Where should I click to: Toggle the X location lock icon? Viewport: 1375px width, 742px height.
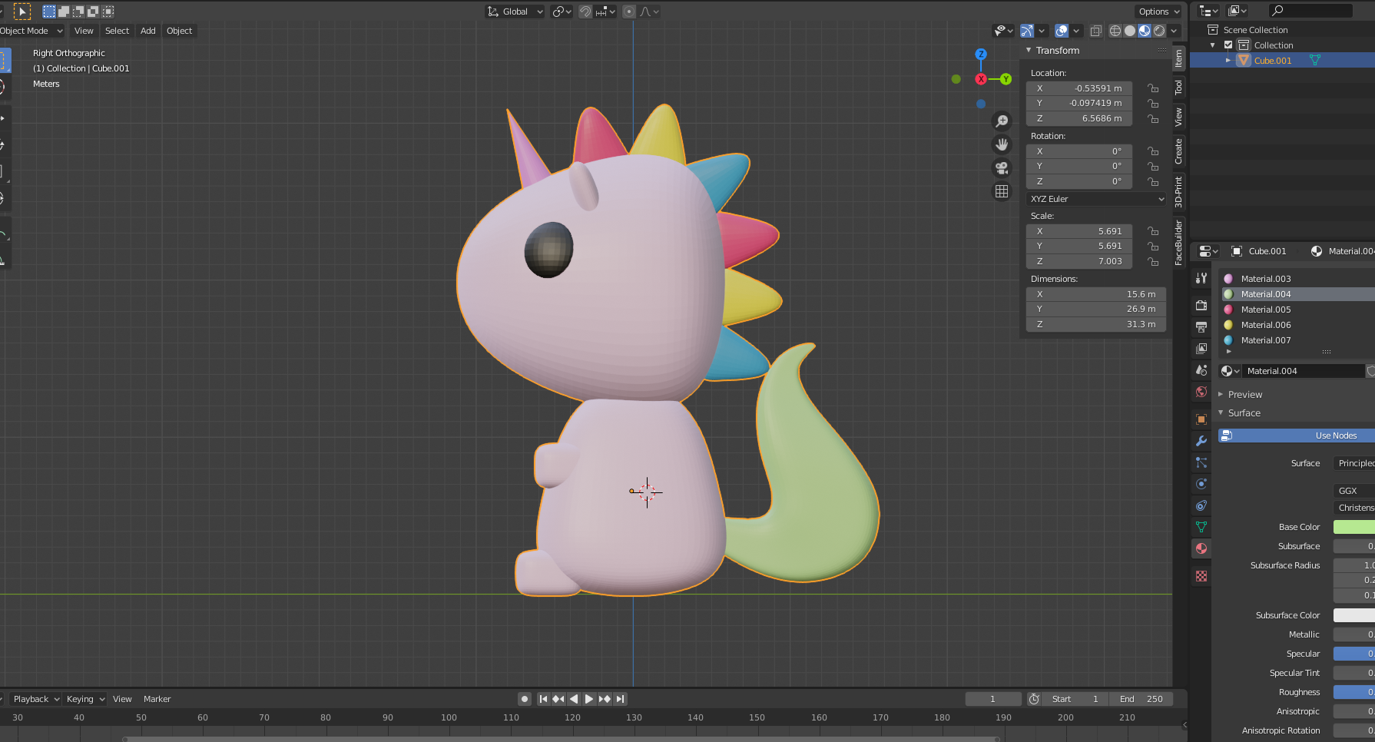point(1153,88)
